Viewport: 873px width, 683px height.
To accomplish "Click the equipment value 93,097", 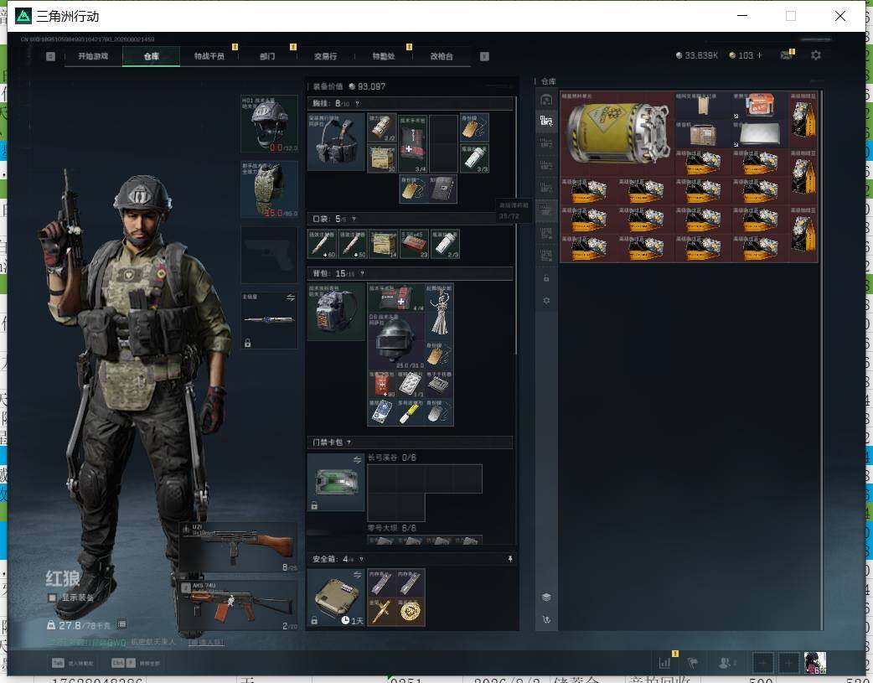I will click(x=367, y=86).
